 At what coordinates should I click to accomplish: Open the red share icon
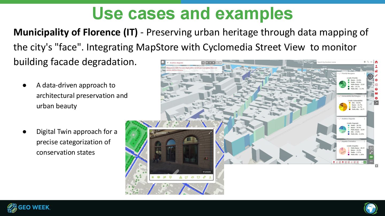point(376,85)
